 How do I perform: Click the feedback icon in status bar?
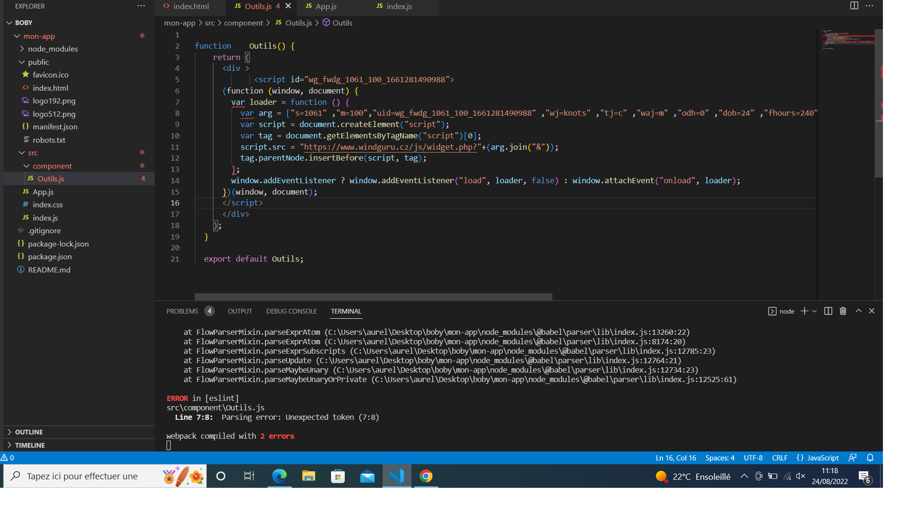tap(852, 458)
